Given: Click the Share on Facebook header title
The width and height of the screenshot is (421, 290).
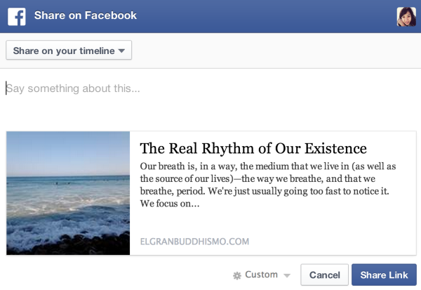Looking at the screenshot, I should pyautogui.click(x=85, y=15).
